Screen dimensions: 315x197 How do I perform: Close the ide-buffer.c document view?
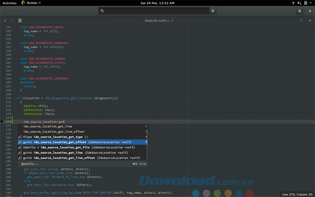tap(310, 21)
